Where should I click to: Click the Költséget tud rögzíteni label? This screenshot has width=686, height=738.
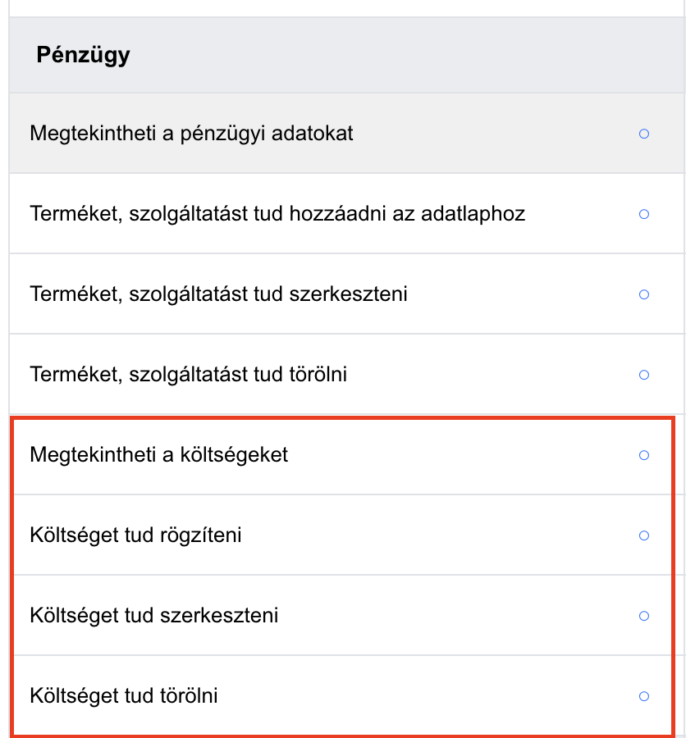pos(135,535)
